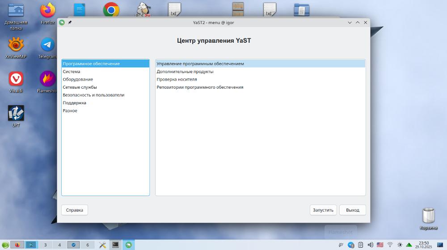Image resolution: width=447 pixels, height=250 pixels.
Task: Select the Оборудование category
Action: [x=105, y=79]
